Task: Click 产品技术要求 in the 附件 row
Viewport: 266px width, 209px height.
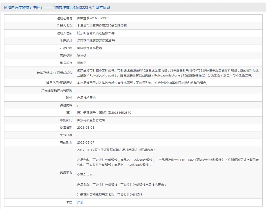Action: pyautogui.click(x=86, y=98)
